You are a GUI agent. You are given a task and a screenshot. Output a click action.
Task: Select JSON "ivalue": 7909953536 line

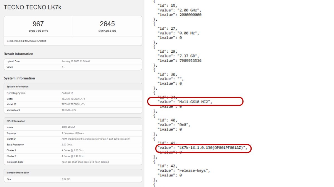click(180, 60)
